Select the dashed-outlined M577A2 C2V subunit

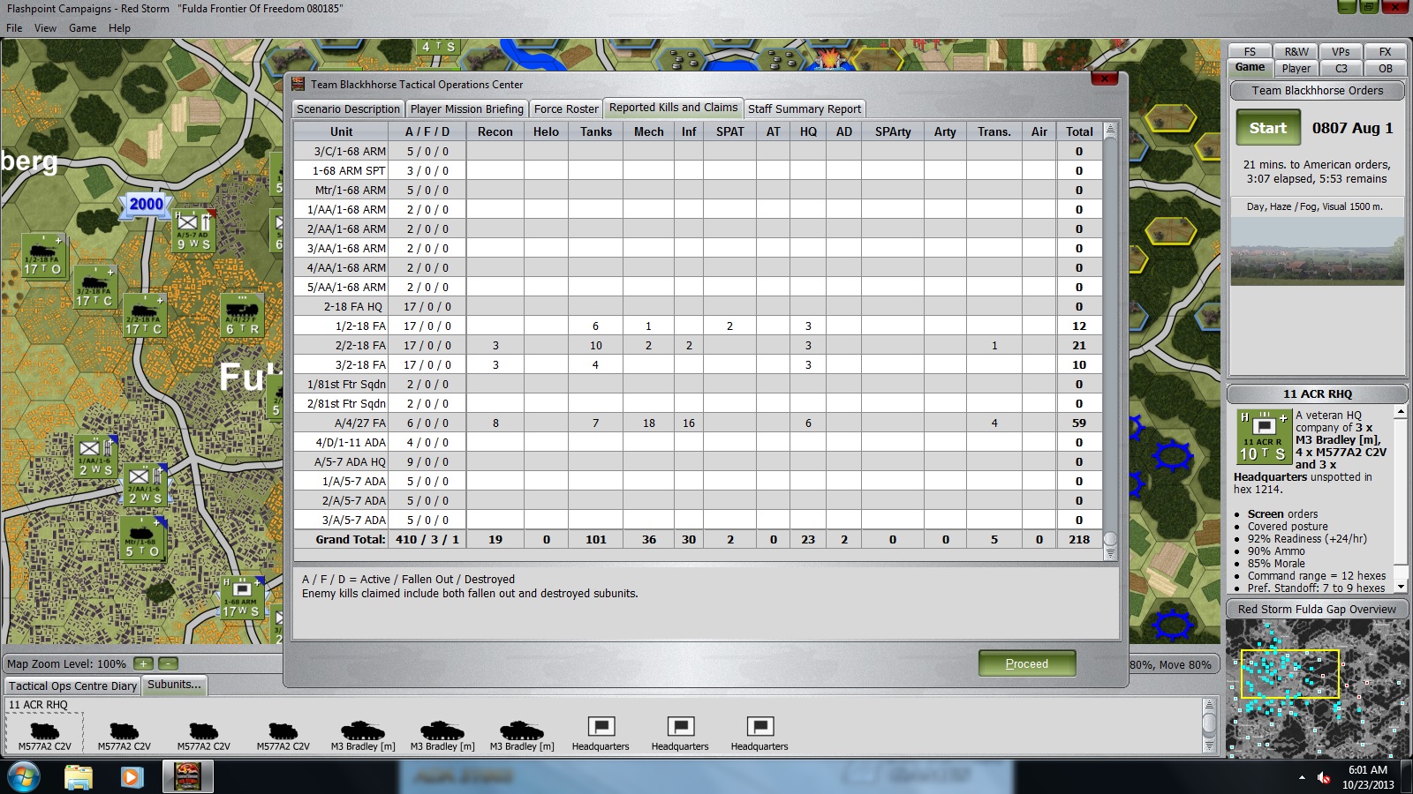point(44,733)
